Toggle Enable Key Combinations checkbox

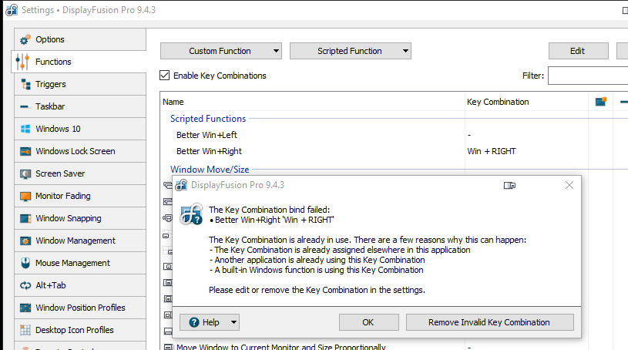(165, 76)
